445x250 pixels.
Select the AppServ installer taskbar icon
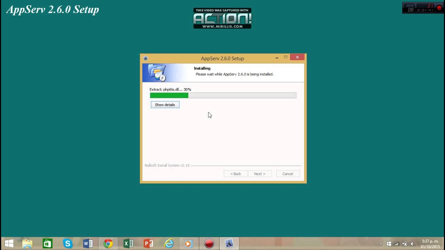[229, 243]
